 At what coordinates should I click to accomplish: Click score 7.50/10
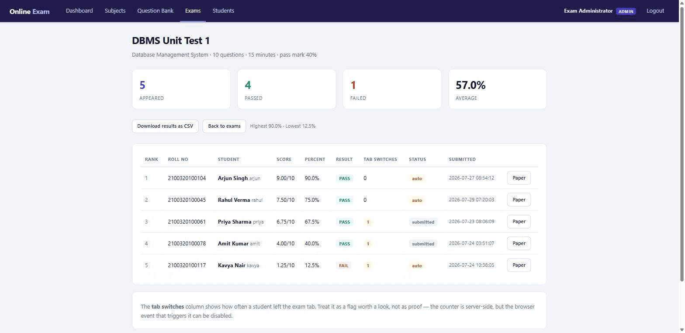285,200
